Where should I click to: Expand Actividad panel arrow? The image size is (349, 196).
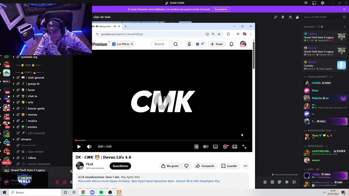345,27
